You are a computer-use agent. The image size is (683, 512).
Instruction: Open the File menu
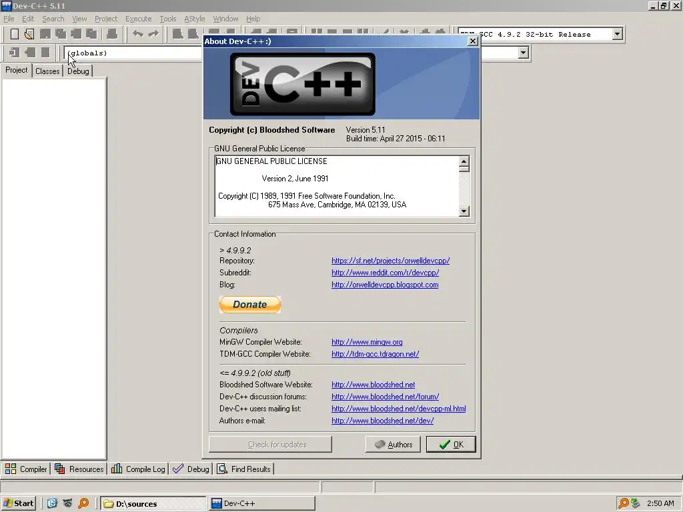coord(9,19)
